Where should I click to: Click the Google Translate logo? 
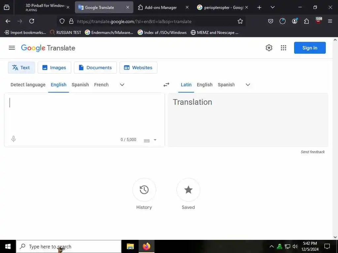click(48, 48)
